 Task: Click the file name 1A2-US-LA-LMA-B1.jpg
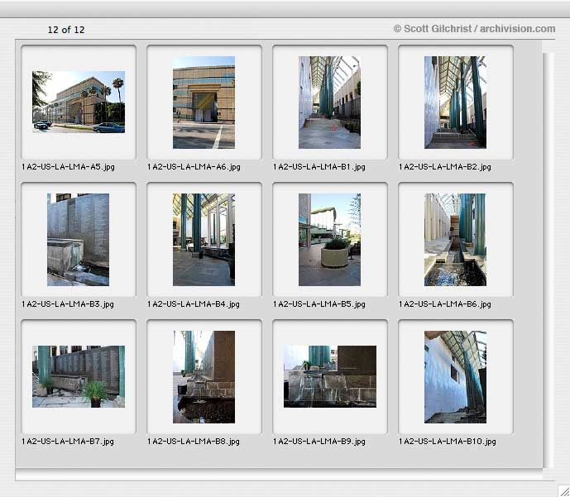[319, 167]
